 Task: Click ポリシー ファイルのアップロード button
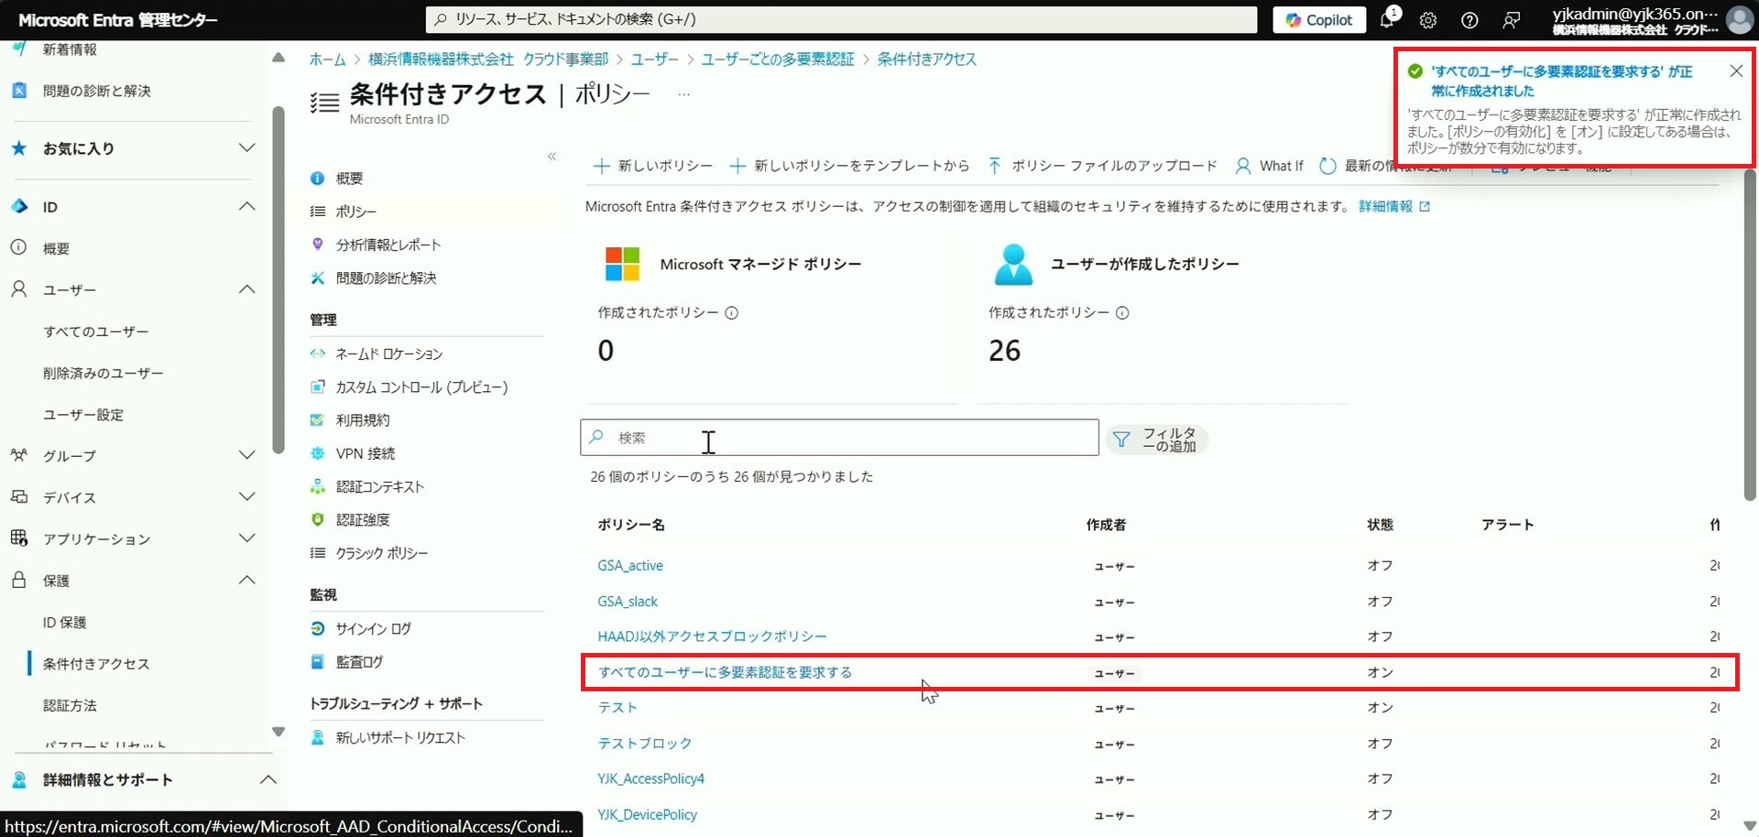click(1102, 166)
